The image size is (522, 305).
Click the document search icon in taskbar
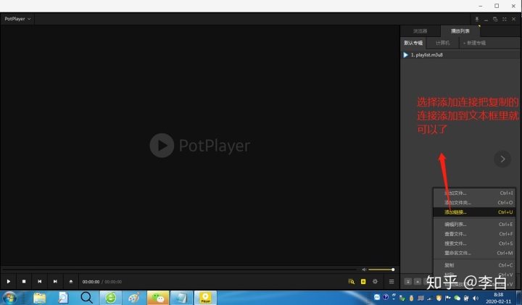(x=63, y=298)
